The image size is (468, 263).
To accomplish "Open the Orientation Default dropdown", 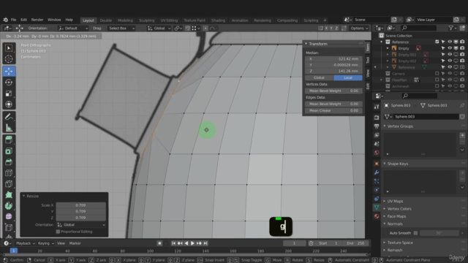I will pyautogui.click(x=73, y=28).
